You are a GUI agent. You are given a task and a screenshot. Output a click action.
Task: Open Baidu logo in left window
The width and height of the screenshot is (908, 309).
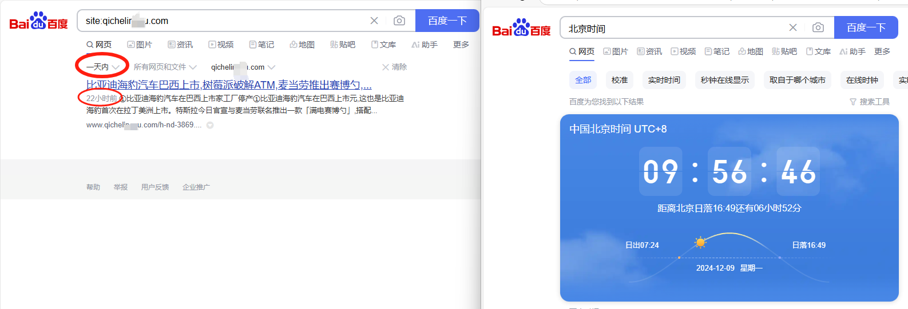coord(38,21)
